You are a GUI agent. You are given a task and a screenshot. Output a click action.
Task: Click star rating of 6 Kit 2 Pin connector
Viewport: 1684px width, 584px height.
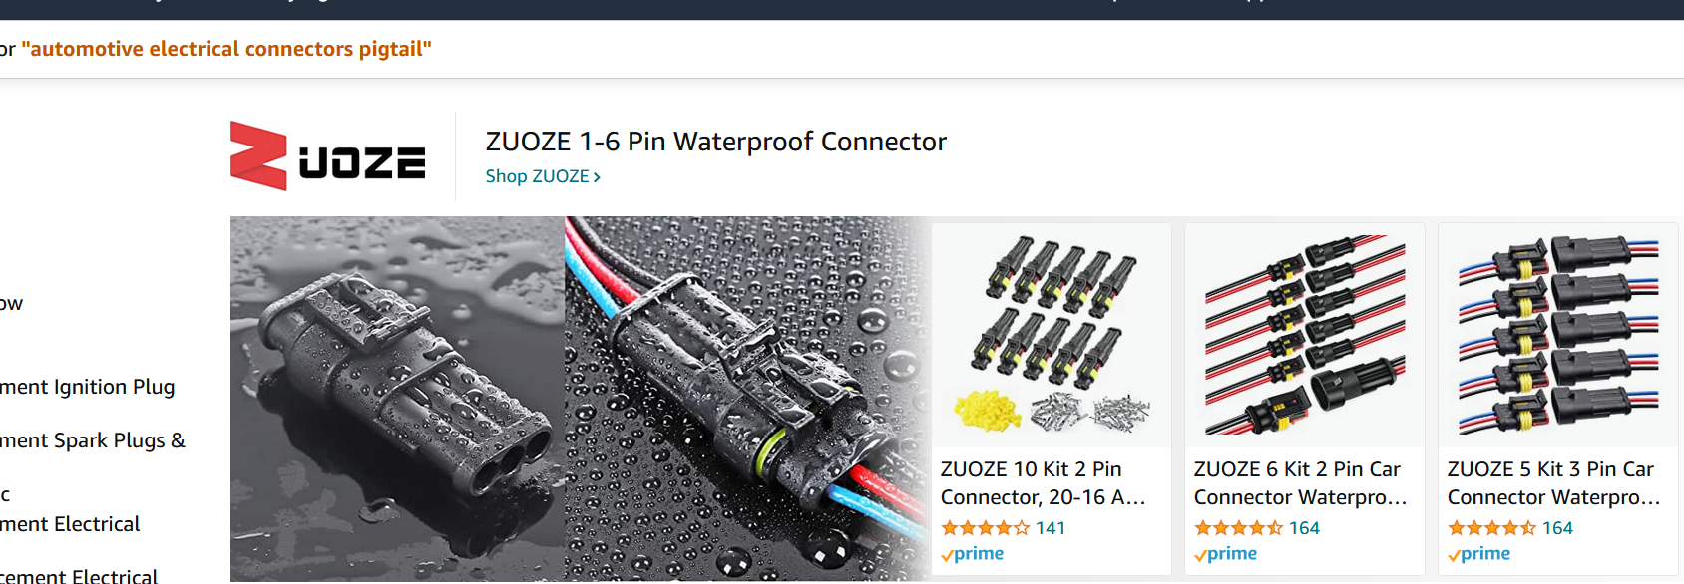coord(1238,528)
